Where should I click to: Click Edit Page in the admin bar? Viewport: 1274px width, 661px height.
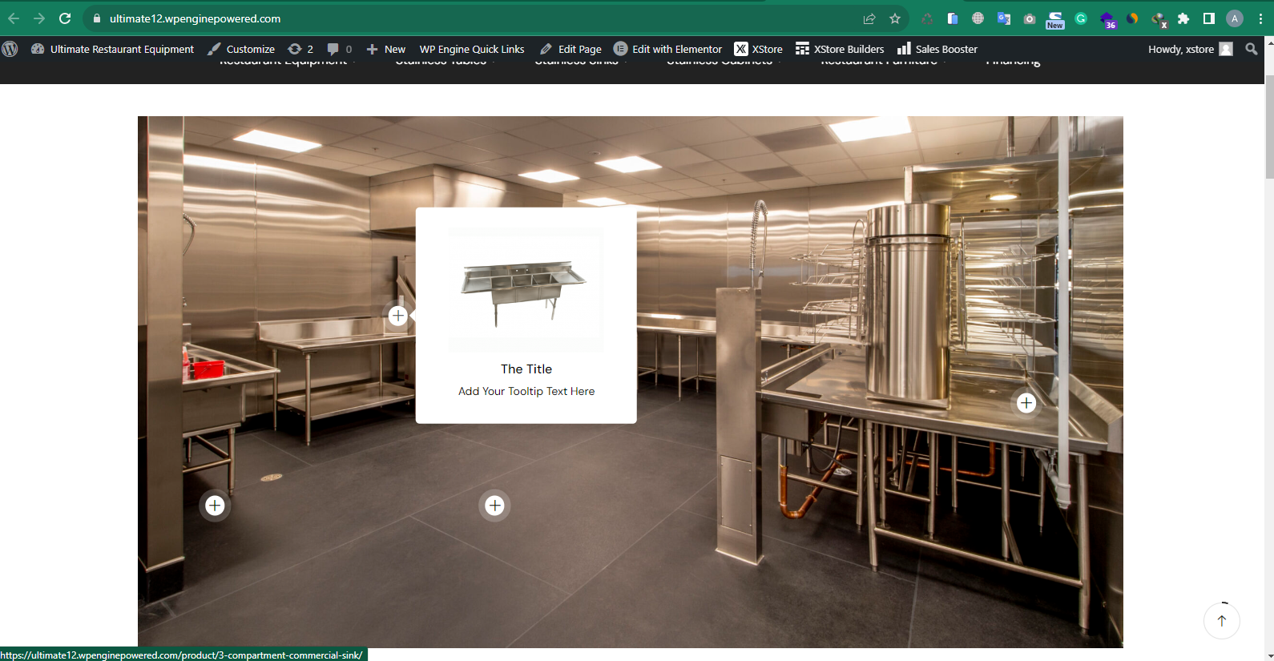(x=570, y=49)
